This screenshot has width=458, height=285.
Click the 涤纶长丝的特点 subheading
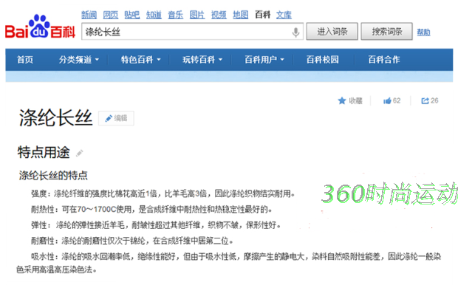(x=53, y=176)
